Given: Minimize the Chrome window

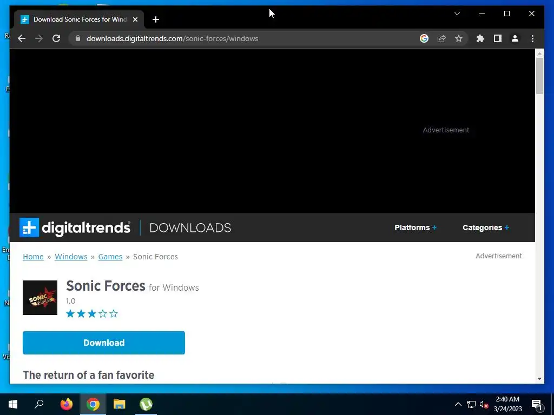Looking at the screenshot, I should [482, 14].
